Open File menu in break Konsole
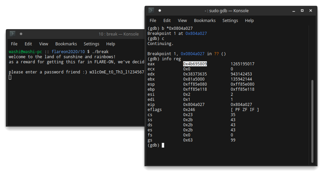Screen dimensions: 329x174 [x=14, y=44]
